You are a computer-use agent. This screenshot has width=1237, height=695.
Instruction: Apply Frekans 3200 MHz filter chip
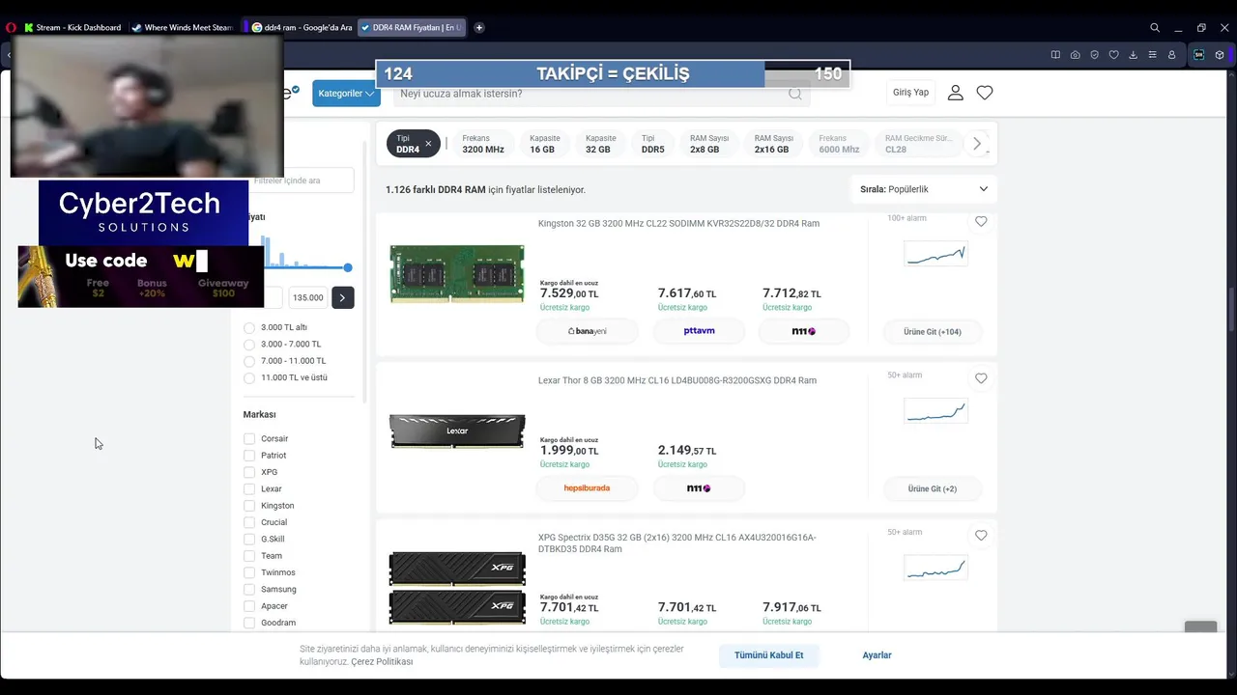coord(483,144)
